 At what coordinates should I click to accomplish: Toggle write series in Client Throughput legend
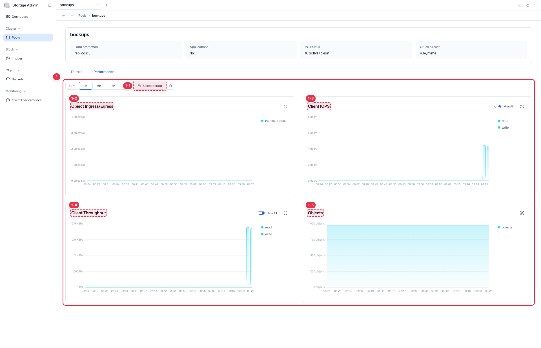[267, 234]
